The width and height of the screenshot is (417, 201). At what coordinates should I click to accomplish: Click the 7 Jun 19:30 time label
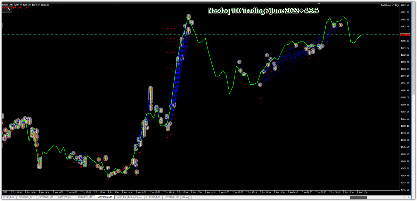tap(266, 192)
